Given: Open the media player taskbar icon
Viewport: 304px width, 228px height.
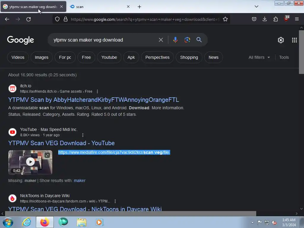Looking at the screenshot, I should click(100, 222).
